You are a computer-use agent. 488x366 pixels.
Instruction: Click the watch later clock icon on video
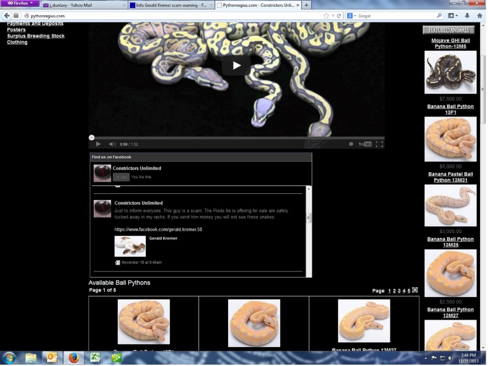pos(351,144)
